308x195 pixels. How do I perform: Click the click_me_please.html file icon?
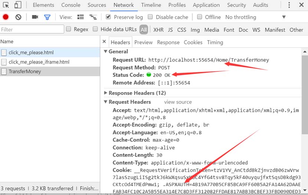(x=4, y=53)
